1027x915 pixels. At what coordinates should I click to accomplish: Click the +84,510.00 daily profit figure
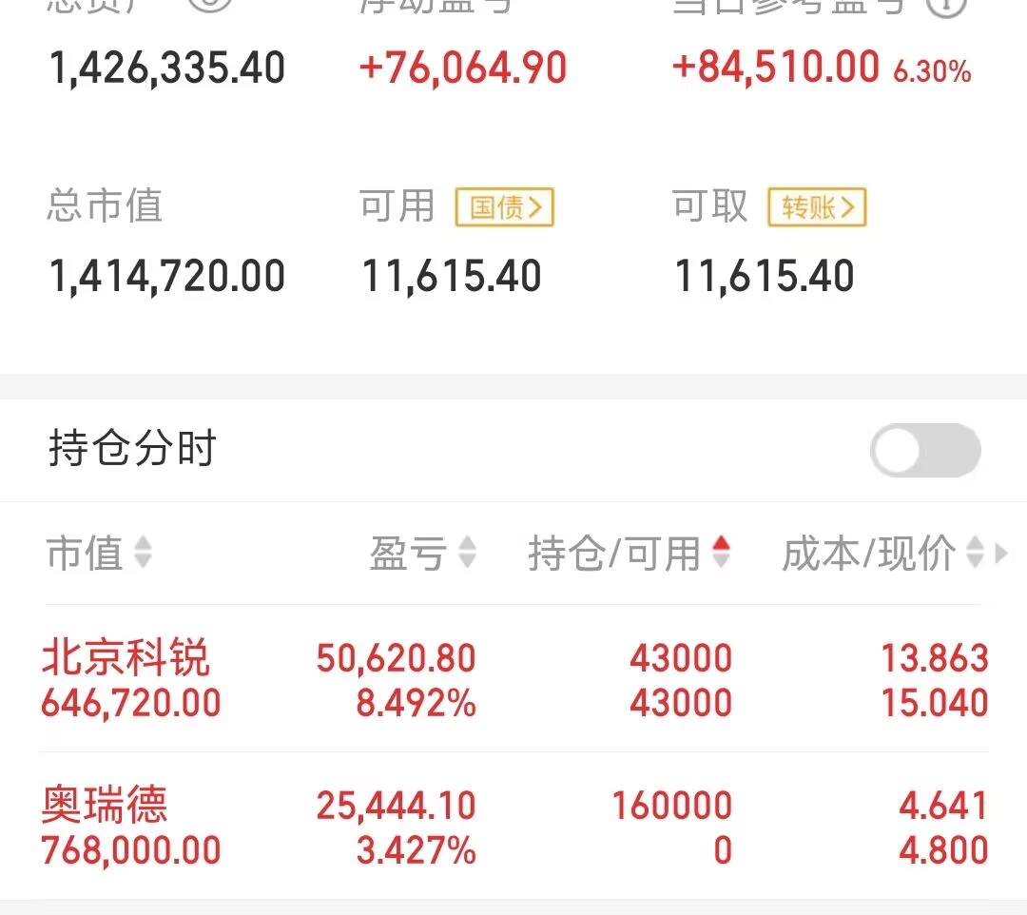(x=775, y=68)
